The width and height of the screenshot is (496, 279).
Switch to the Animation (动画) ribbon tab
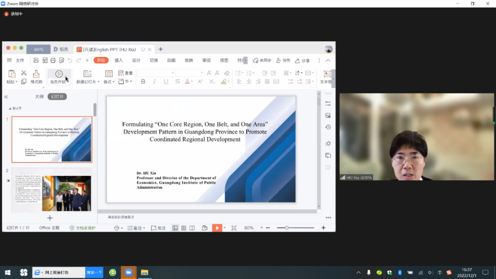[171, 60]
